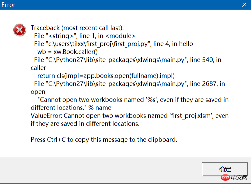
Task: Click the wrapped word 'caller' line
Action: click(x=38, y=68)
